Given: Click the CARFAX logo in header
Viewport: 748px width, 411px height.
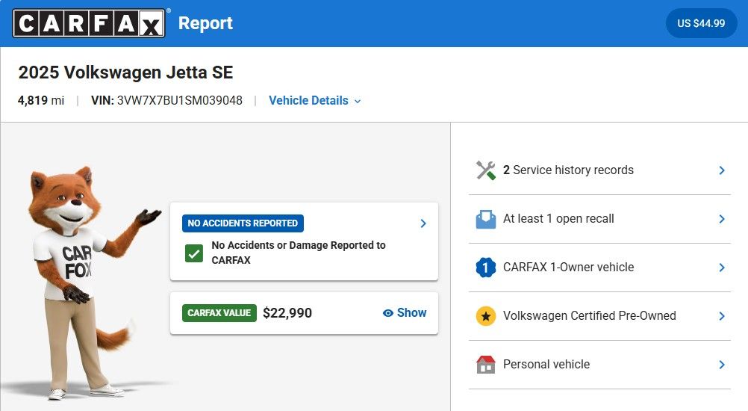Looking at the screenshot, I should [x=88, y=23].
